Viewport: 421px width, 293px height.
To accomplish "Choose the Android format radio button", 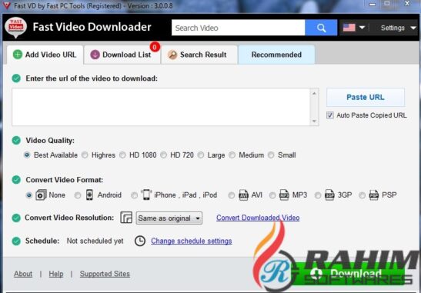I will point(78,195).
